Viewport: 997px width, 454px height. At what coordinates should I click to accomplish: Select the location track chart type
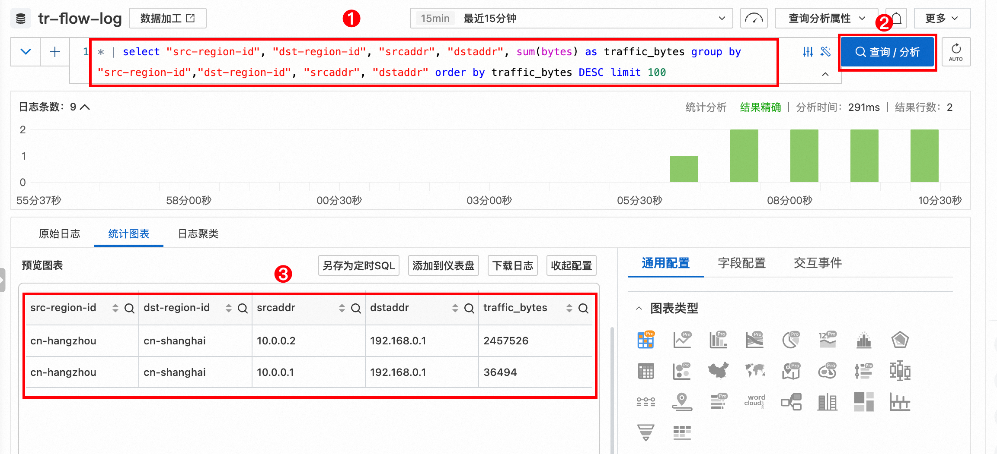(x=682, y=402)
